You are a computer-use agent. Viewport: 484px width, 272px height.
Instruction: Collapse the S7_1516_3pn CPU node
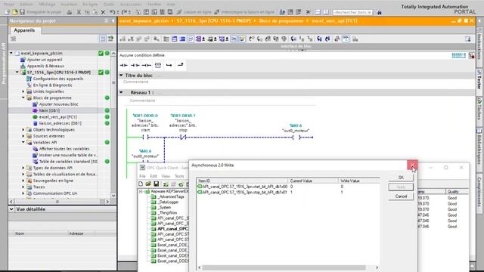click(x=17, y=73)
